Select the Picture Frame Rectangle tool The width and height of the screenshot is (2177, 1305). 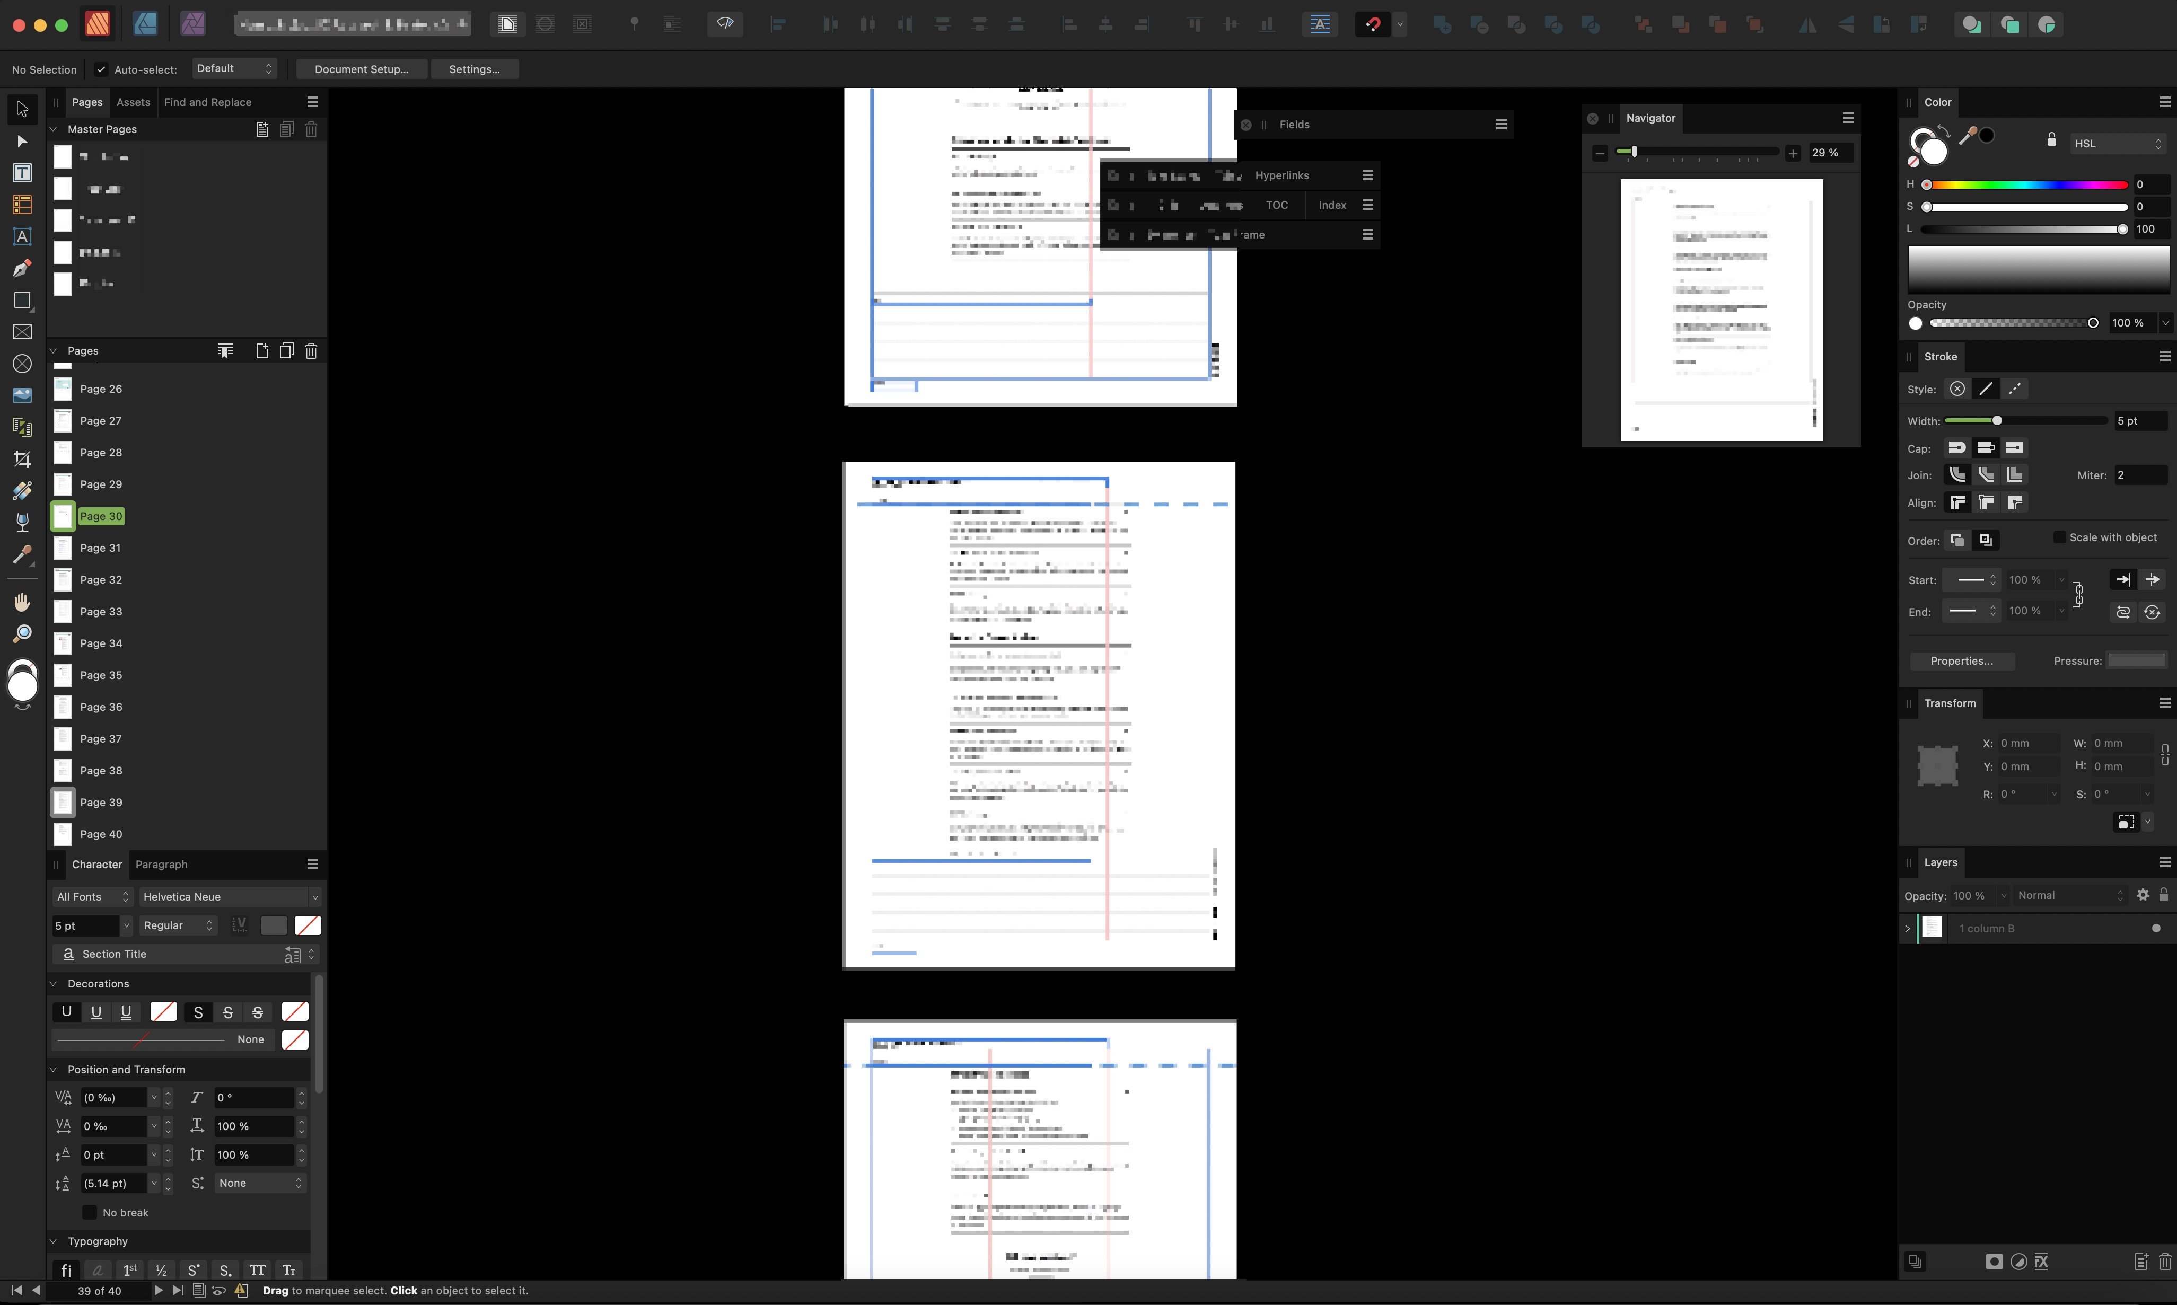click(22, 331)
